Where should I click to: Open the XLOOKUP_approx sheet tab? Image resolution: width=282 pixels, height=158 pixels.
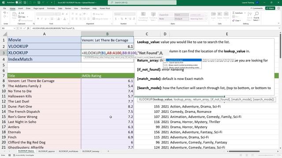click(46, 151)
